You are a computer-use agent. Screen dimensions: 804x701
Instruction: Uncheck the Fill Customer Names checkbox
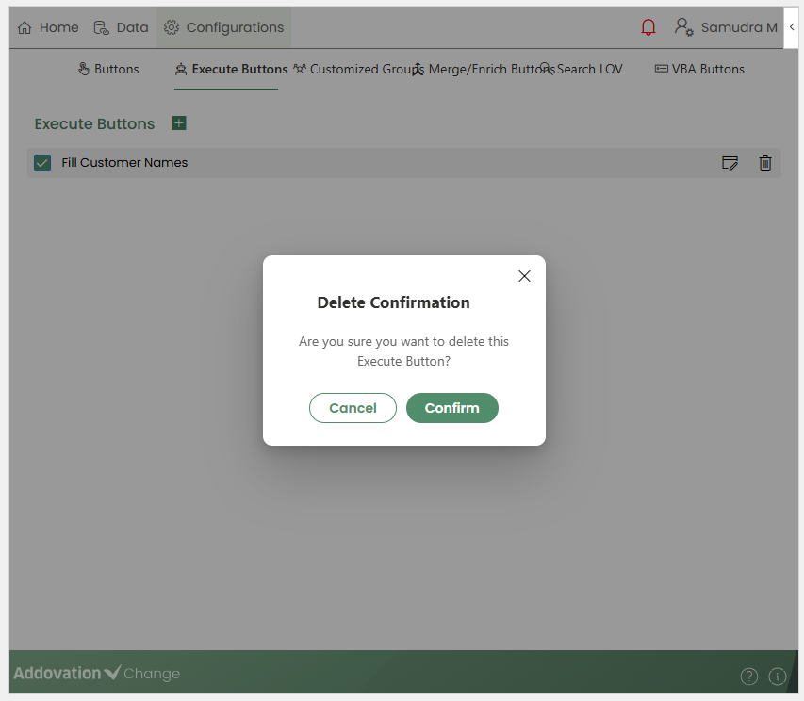coord(42,163)
